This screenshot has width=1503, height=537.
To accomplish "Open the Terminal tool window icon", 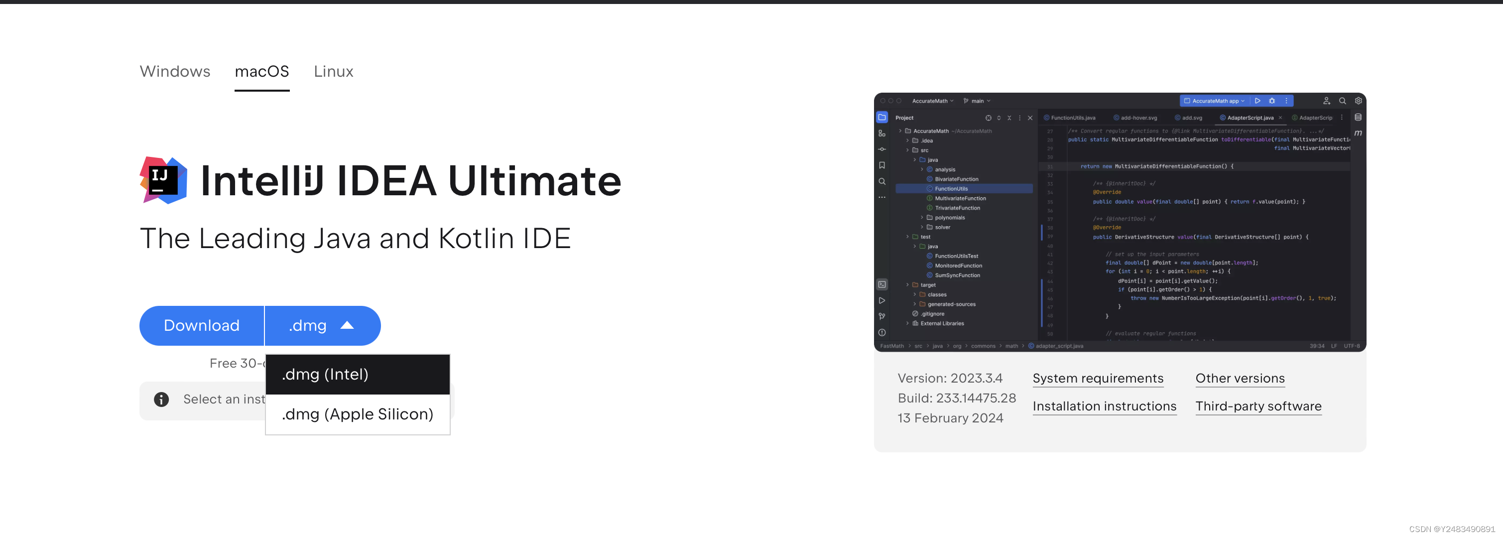I will click(x=883, y=285).
